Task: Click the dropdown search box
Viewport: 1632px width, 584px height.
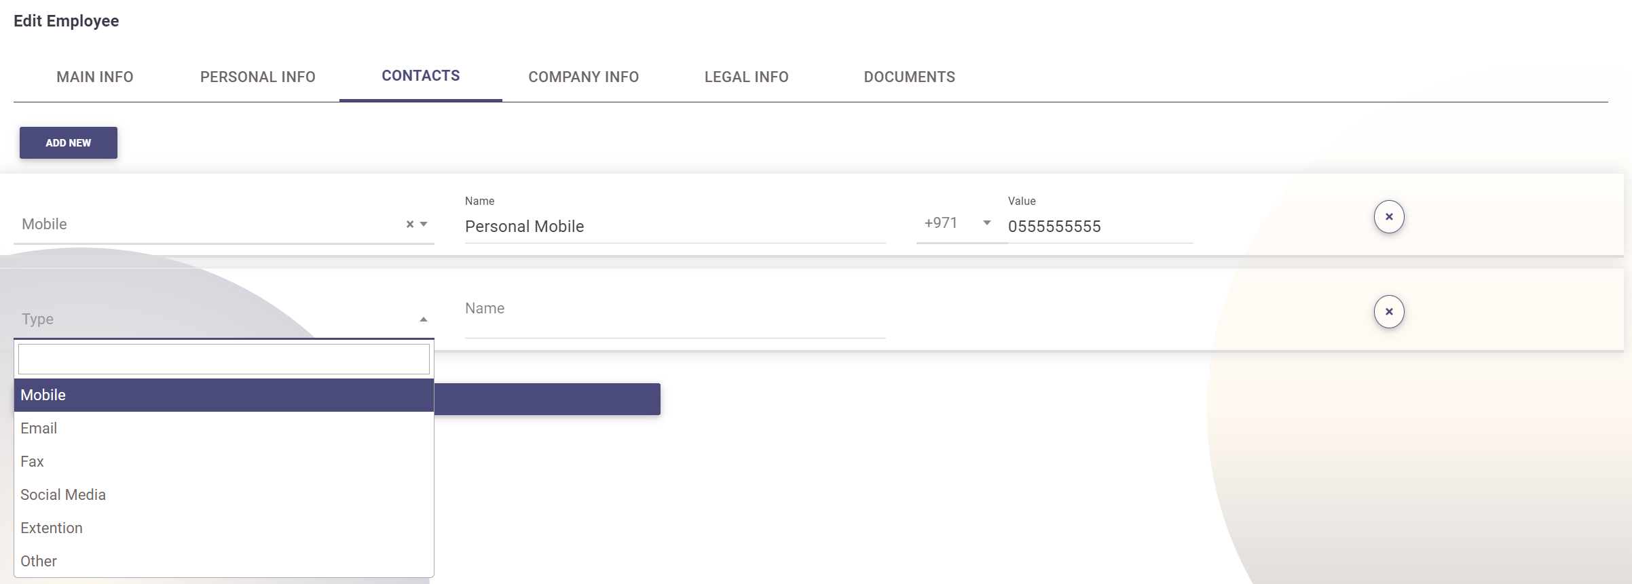Action: pyautogui.click(x=223, y=359)
